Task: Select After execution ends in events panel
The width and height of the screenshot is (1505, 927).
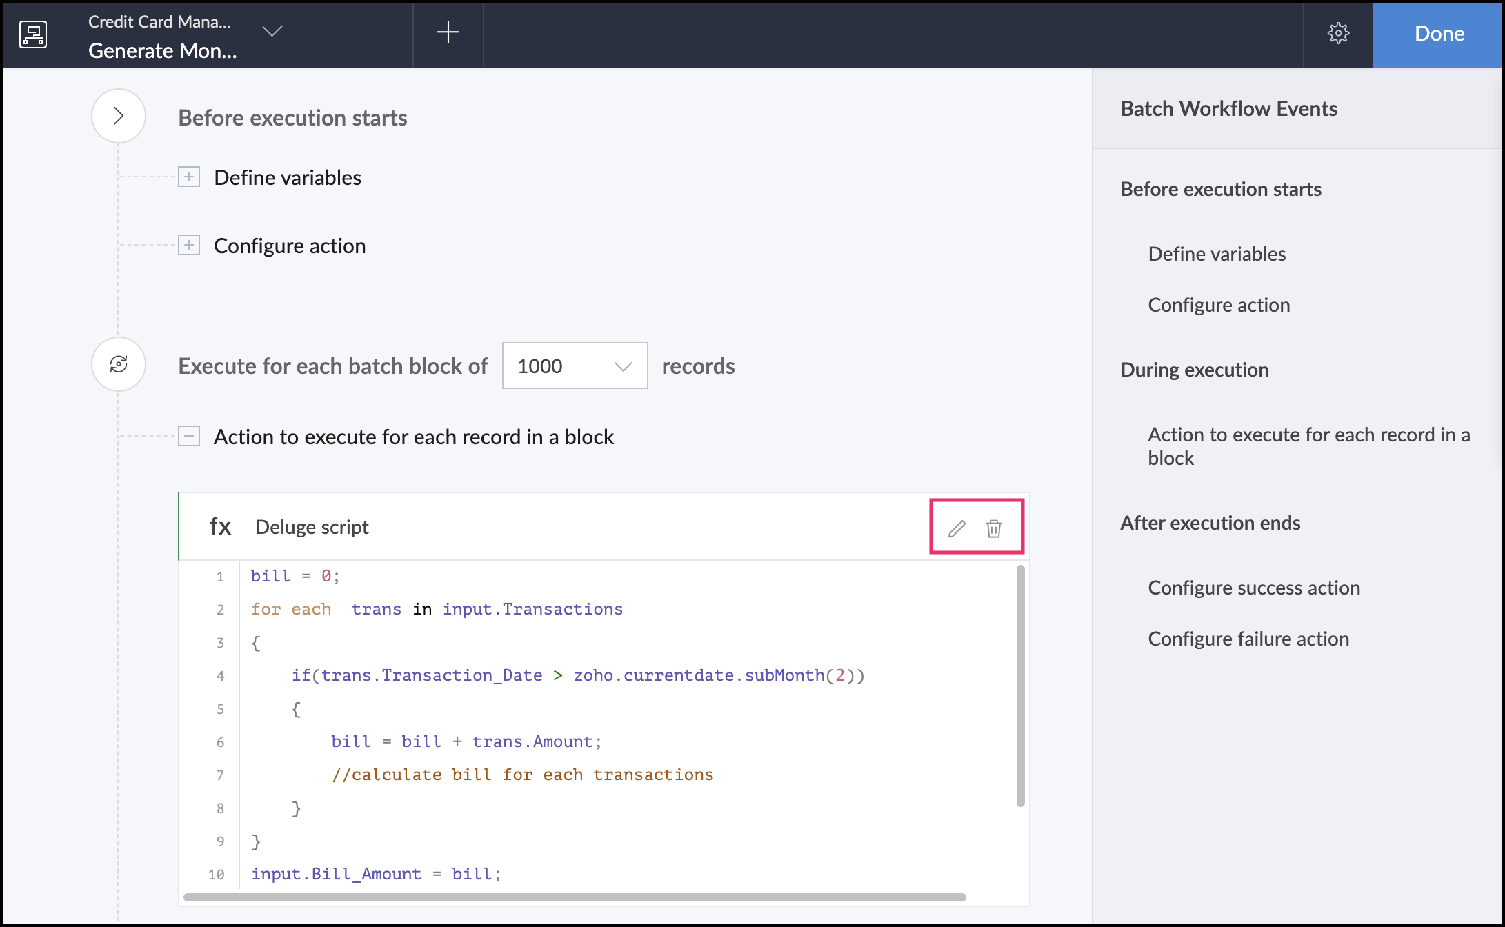Action: click(x=1210, y=523)
